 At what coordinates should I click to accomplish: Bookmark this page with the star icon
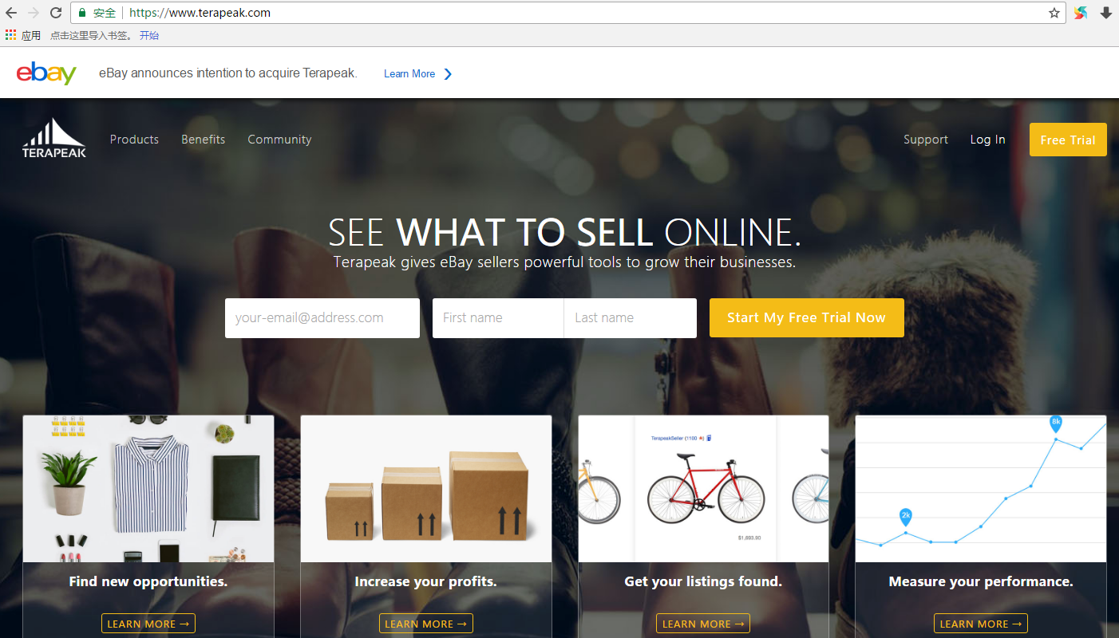[1054, 13]
